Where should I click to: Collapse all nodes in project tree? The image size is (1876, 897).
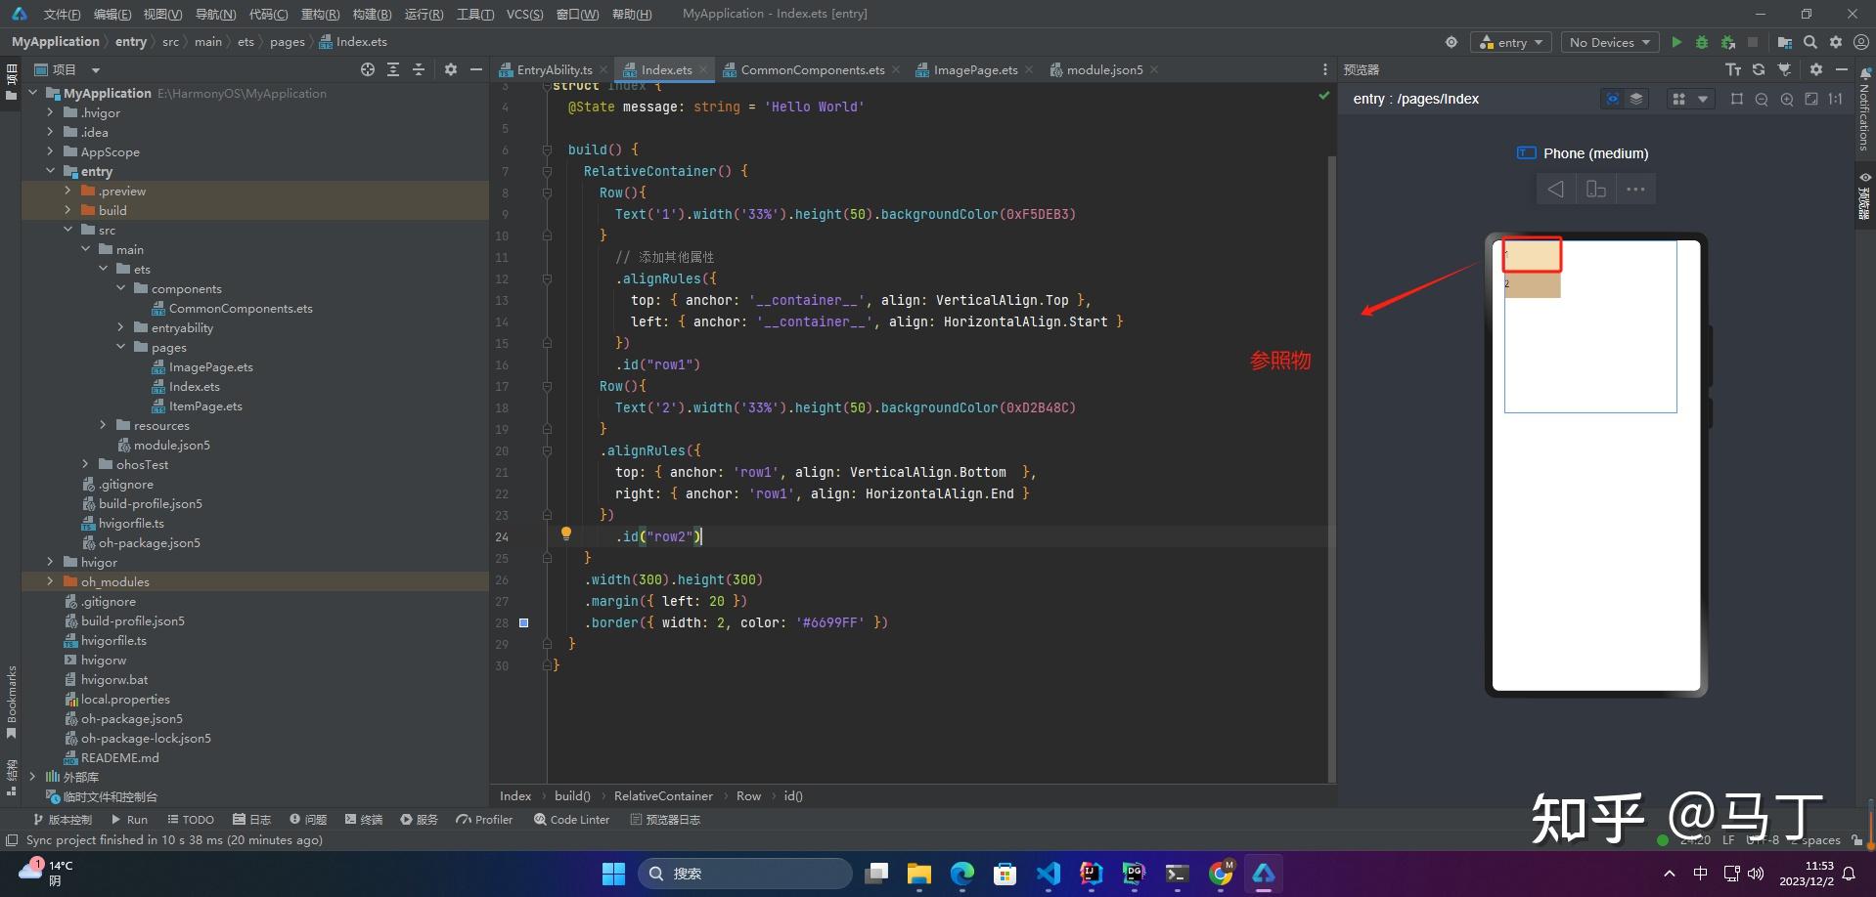click(x=419, y=69)
